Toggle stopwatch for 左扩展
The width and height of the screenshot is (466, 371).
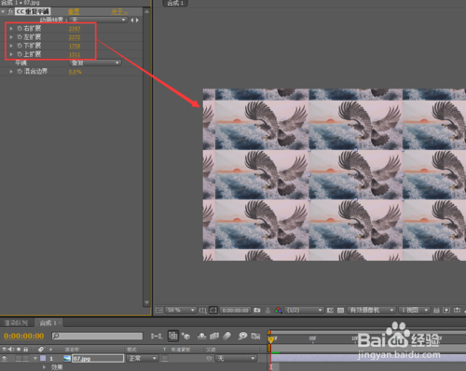pyautogui.click(x=20, y=37)
